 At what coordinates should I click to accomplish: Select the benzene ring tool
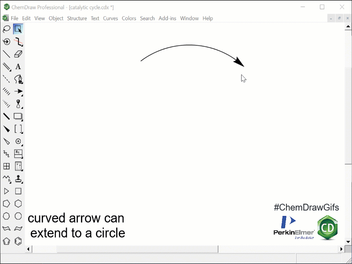(18, 241)
